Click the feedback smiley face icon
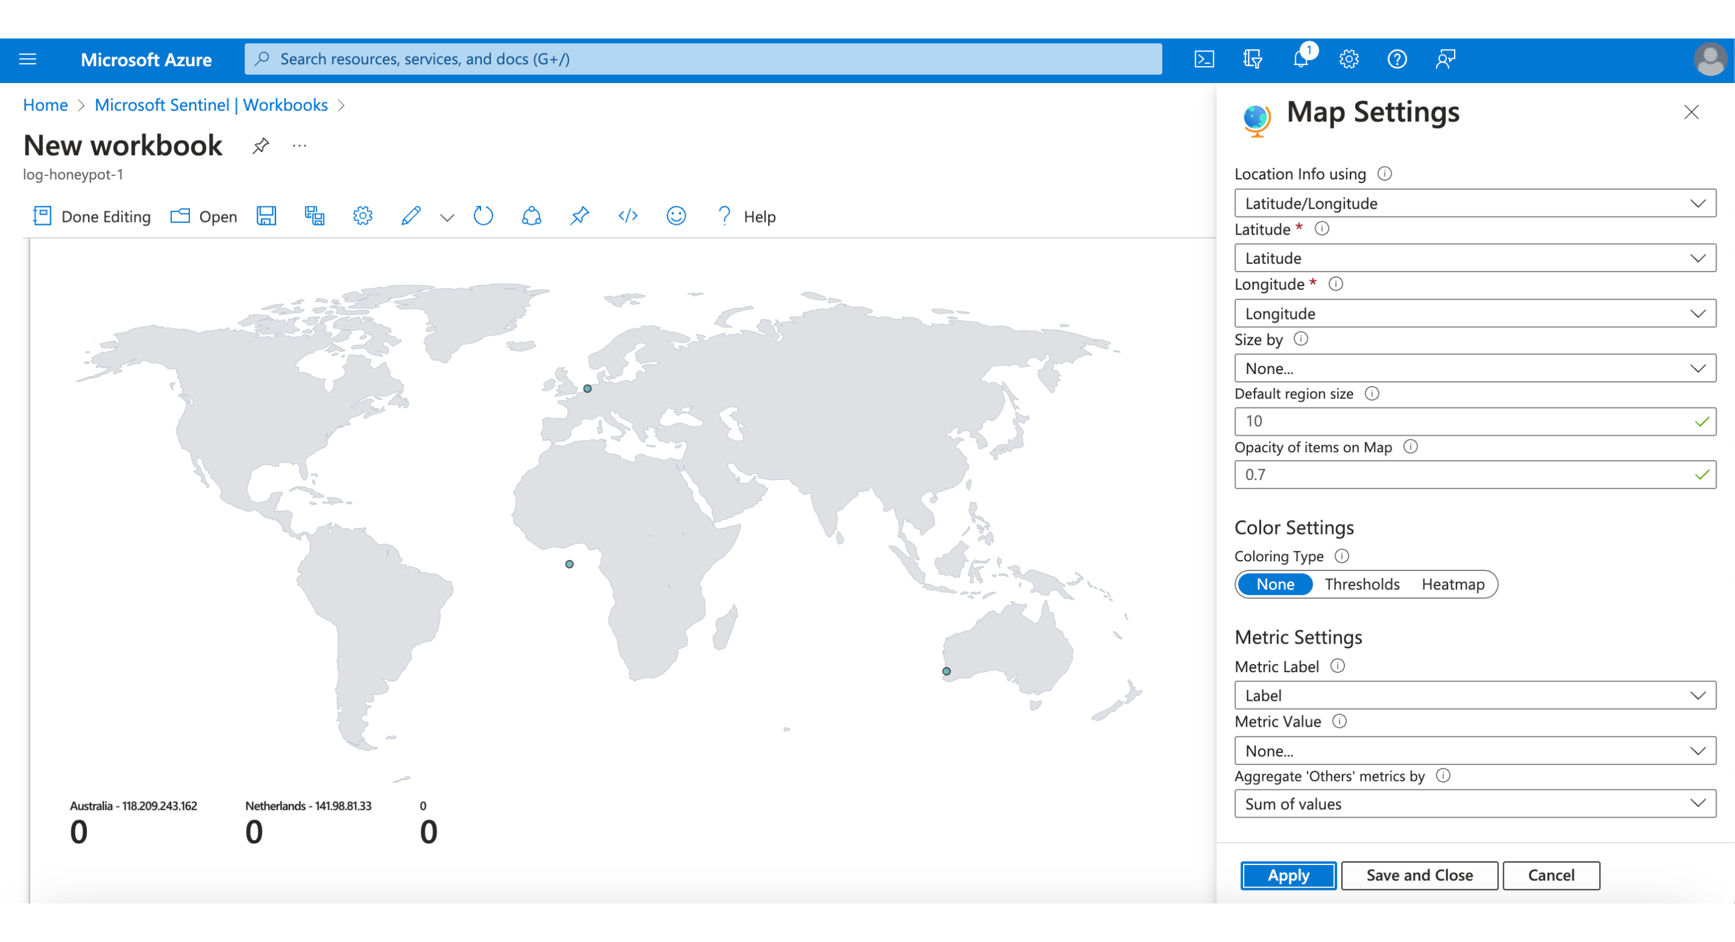The image size is (1735, 942). coord(676,216)
